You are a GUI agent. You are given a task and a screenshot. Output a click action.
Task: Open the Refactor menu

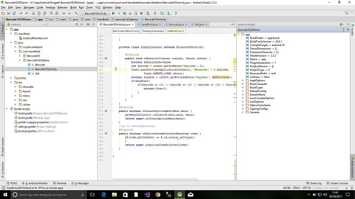pos(62,8)
